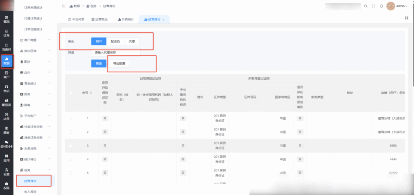This screenshot has width=414, height=195.
Task: Collapse the menu with the fold icon
Action: 63,6
